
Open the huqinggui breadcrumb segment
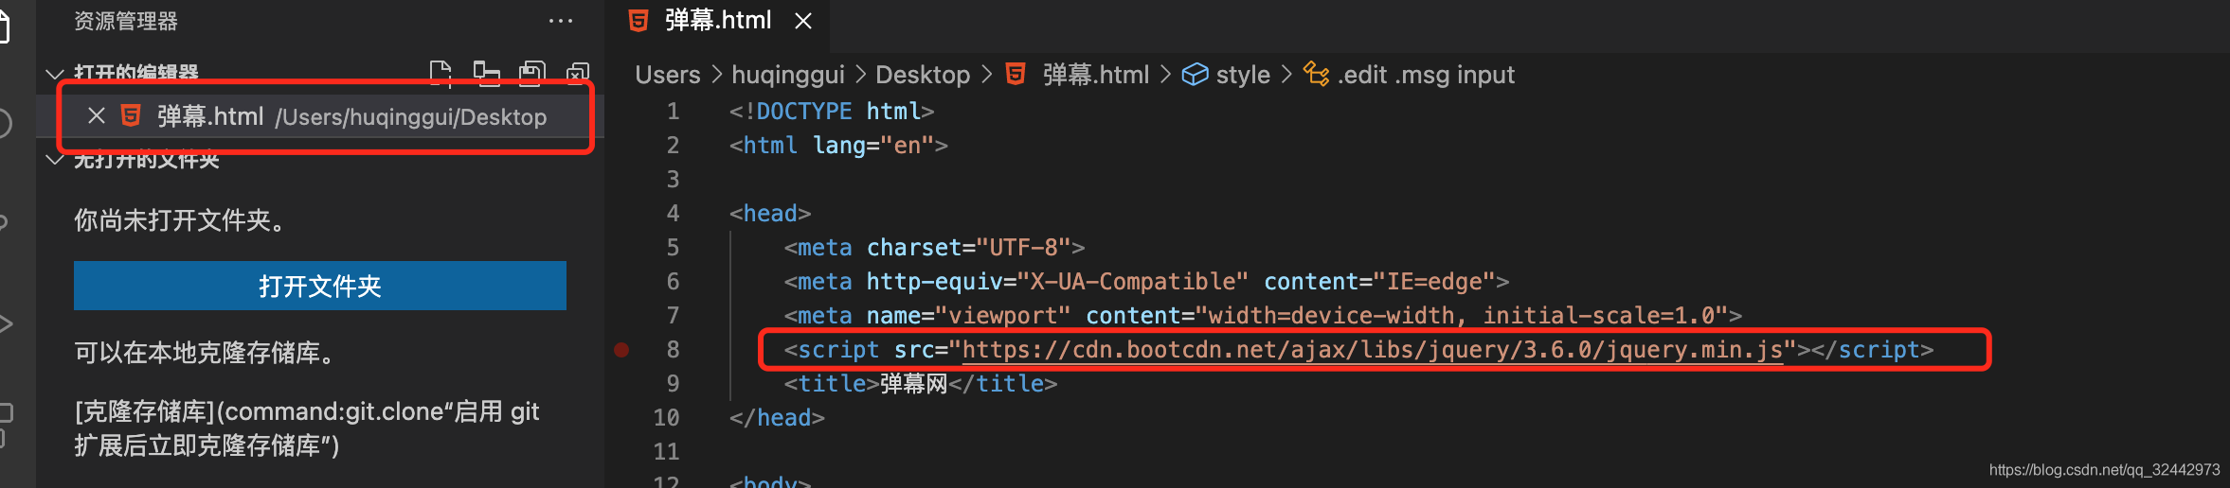coord(788,75)
